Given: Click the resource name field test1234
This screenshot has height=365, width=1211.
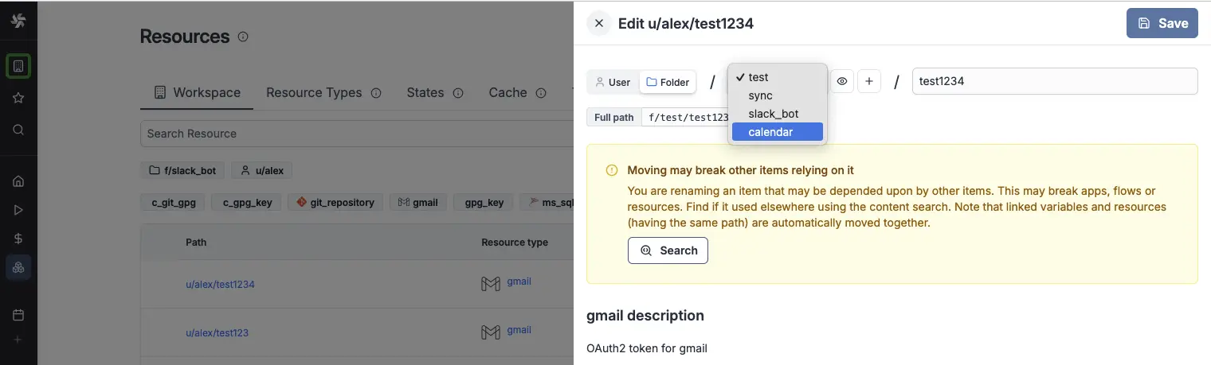Looking at the screenshot, I should coord(1054,81).
